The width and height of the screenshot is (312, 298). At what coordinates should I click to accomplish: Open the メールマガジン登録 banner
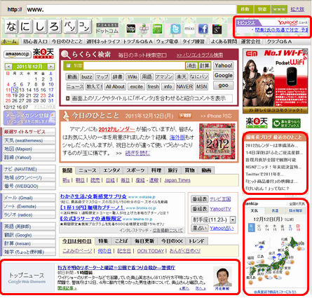[x=29, y=118]
